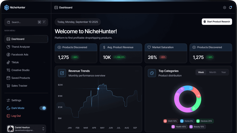Image resolution: width=237 pixels, height=133 pixels.
Task: Click the Beauty 10% legend chip
Action: (197, 127)
